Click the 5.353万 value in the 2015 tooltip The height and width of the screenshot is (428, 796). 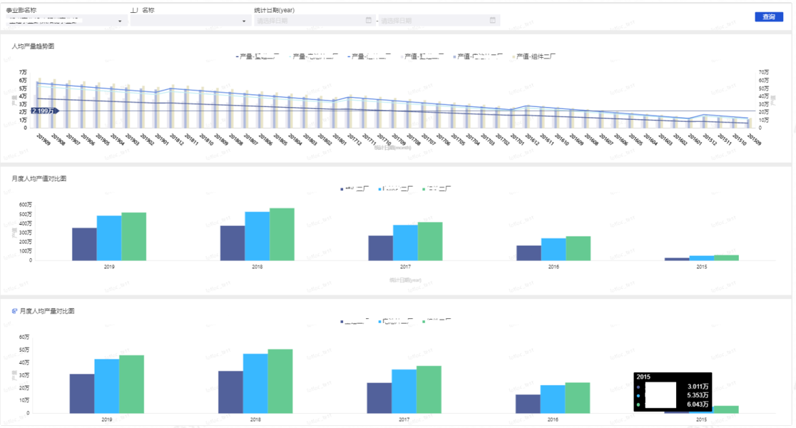click(x=698, y=395)
